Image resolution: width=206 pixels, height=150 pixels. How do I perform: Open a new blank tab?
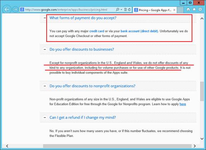(180, 10)
